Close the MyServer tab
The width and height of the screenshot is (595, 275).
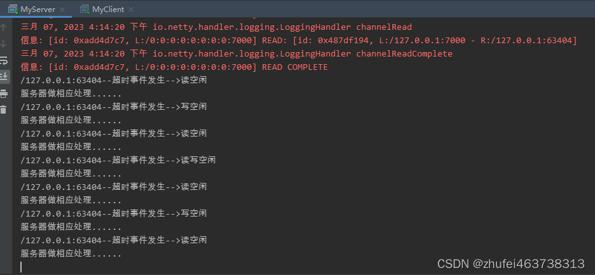pyautogui.click(x=62, y=10)
